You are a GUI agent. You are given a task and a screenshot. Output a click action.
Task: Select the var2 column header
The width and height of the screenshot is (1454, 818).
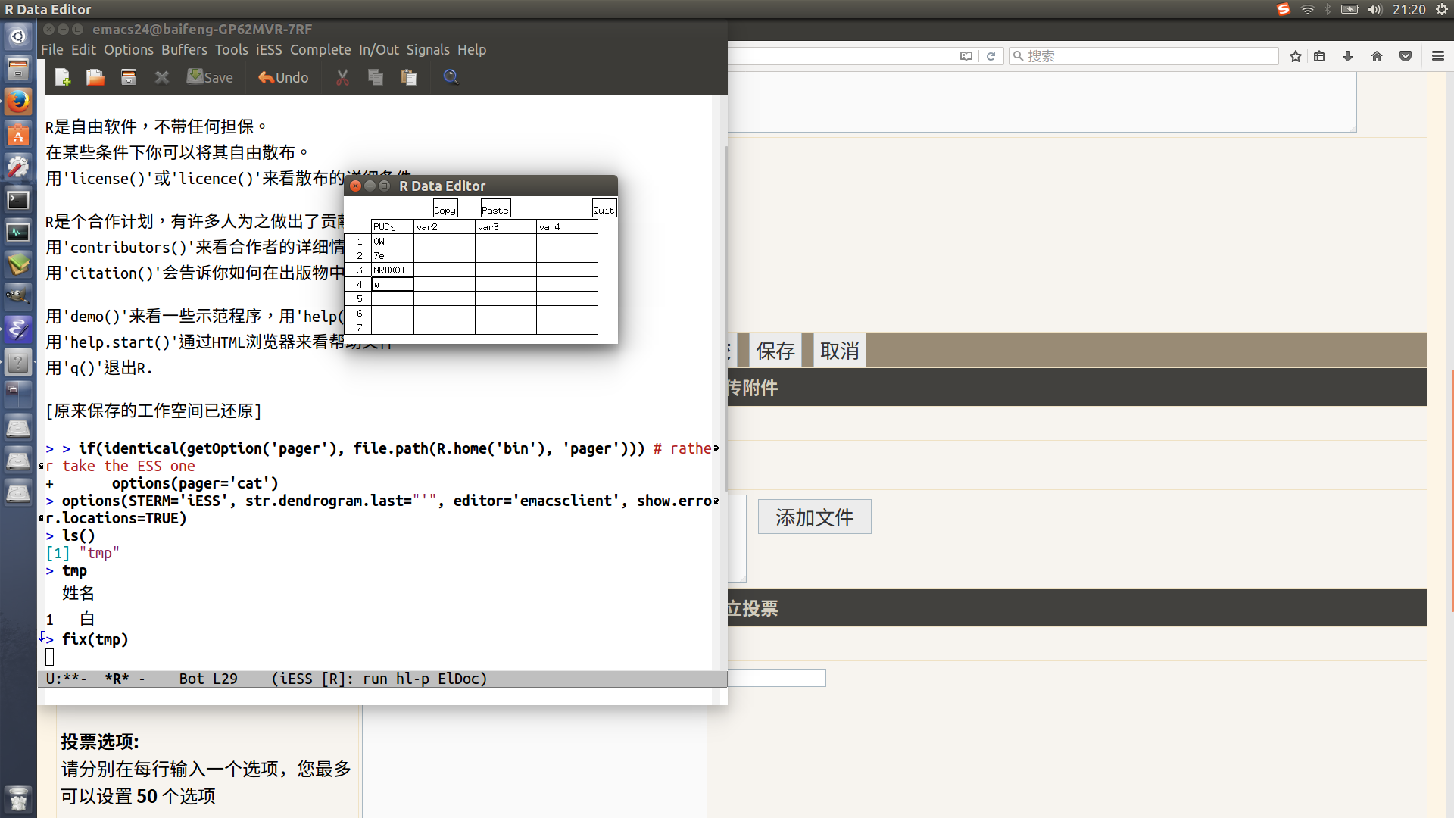tap(445, 226)
